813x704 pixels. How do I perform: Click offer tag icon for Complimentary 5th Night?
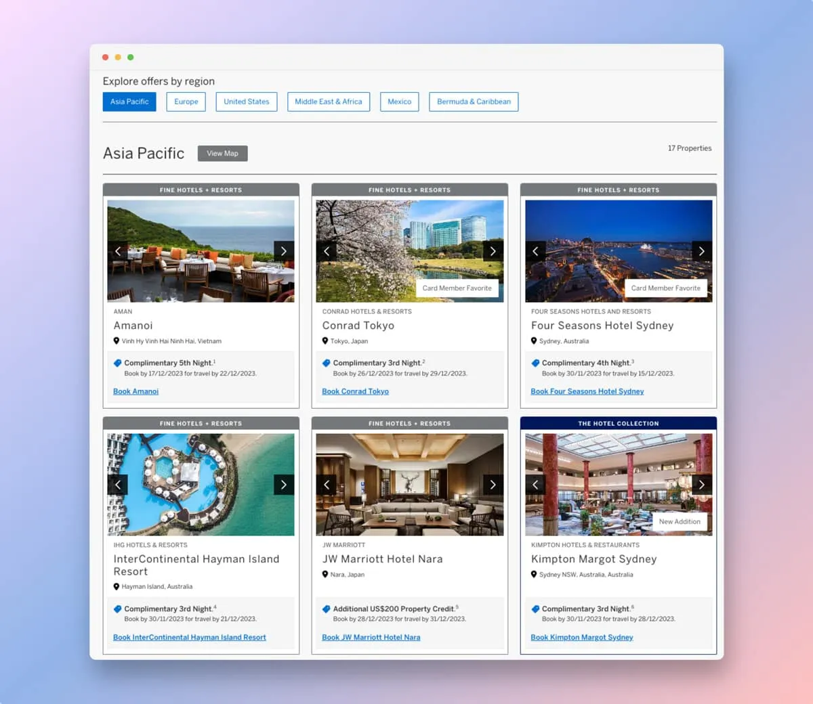pos(118,364)
